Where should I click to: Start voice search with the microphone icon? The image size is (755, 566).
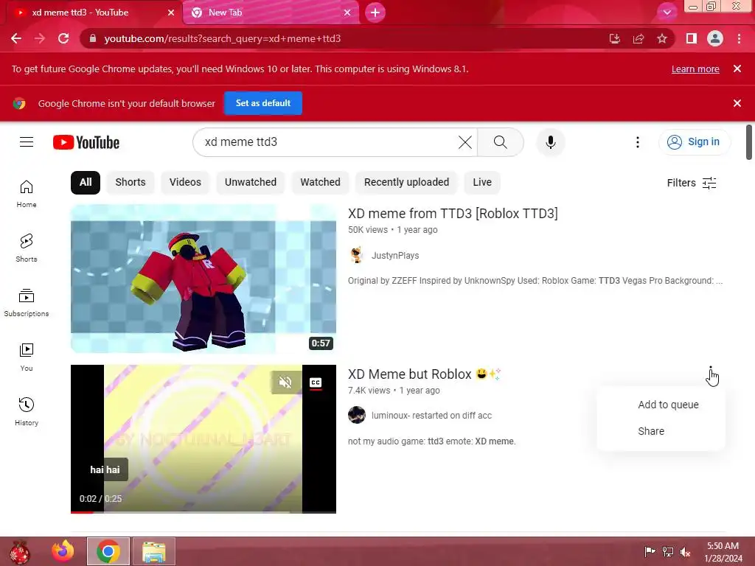[550, 142]
